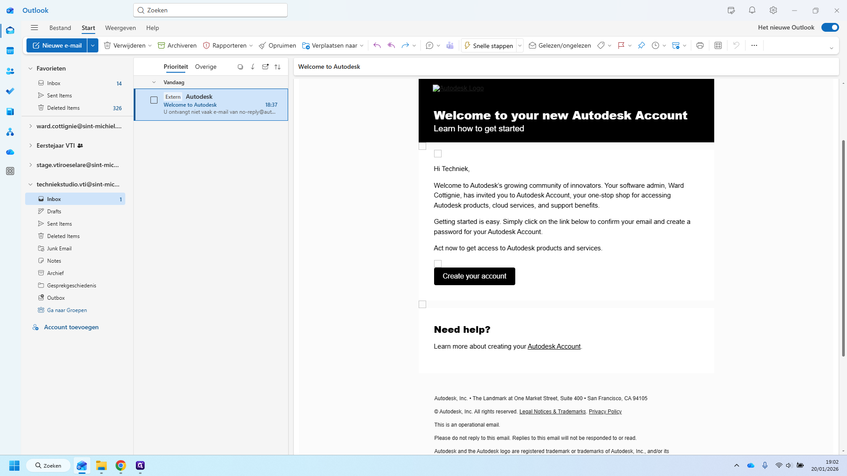Collapse the Favorieten section
The width and height of the screenshot is (847, 476).
[30, 68]
